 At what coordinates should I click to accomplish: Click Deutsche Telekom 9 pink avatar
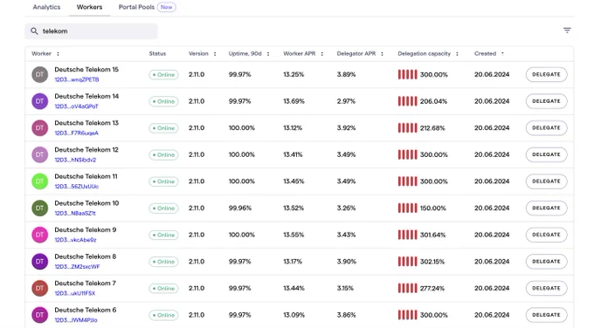pos(40,235)
